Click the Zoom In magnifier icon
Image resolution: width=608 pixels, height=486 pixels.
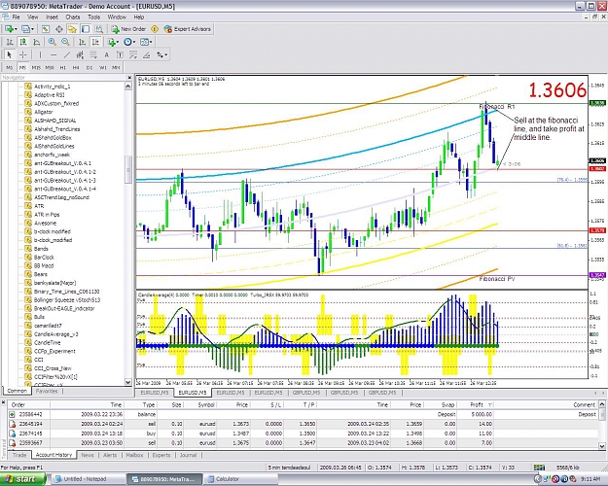52,42
